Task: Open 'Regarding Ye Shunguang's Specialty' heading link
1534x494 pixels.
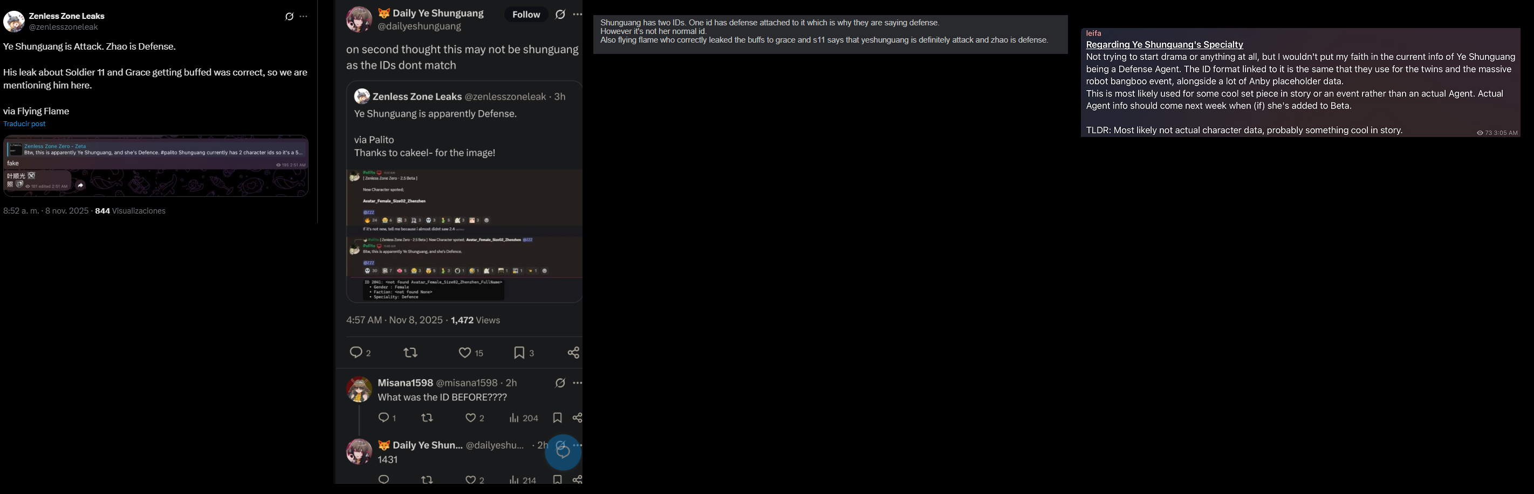Action: [1164, 45]
